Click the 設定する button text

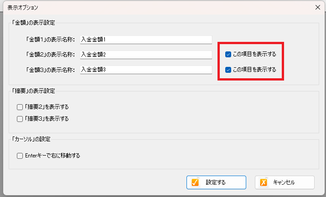click(216, 182)
